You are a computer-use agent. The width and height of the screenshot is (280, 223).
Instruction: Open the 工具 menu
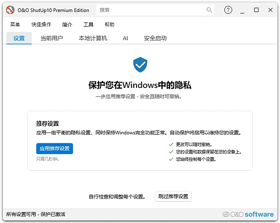point(88,24)
